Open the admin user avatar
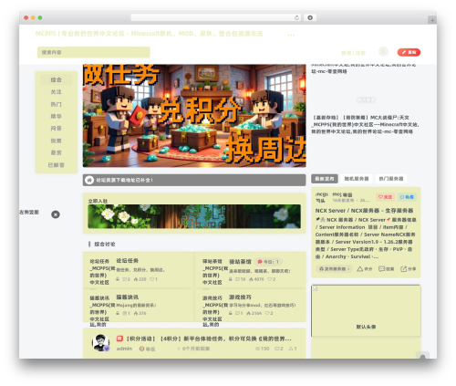This screenshot has width=456, height=386. (x=100, y=343)
